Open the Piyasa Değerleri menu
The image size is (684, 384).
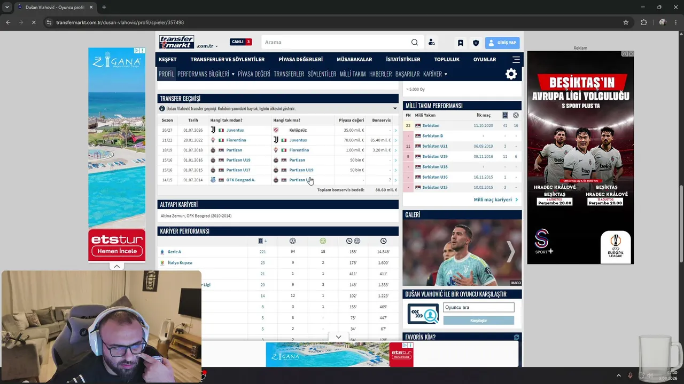(x=300, y=59)
